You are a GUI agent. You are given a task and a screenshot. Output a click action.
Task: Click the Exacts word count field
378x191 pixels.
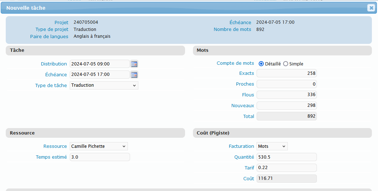286,73
